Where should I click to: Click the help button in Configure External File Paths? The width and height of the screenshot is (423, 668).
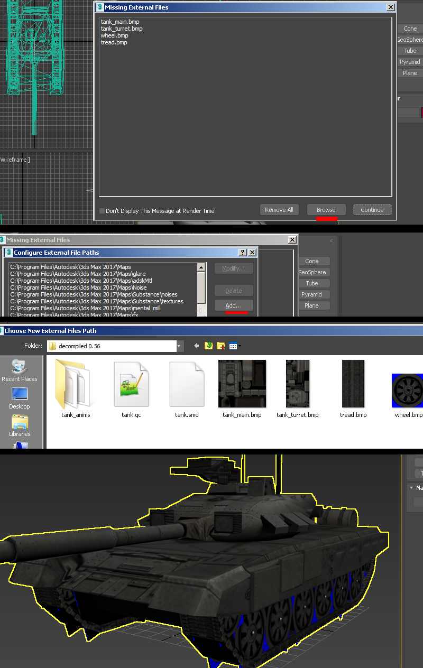click(243, 253)
